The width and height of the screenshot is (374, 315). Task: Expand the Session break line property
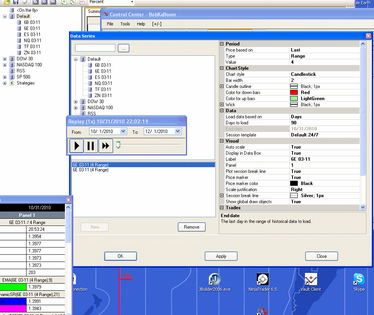(222, 195)
